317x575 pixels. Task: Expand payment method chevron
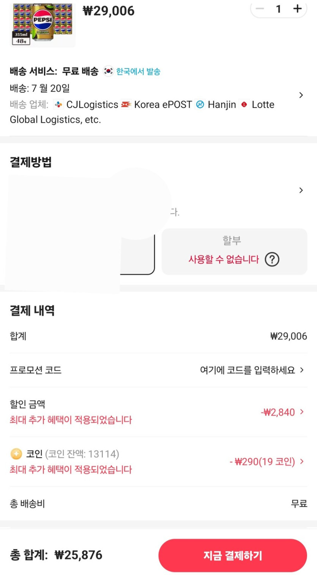pos(301,190)
